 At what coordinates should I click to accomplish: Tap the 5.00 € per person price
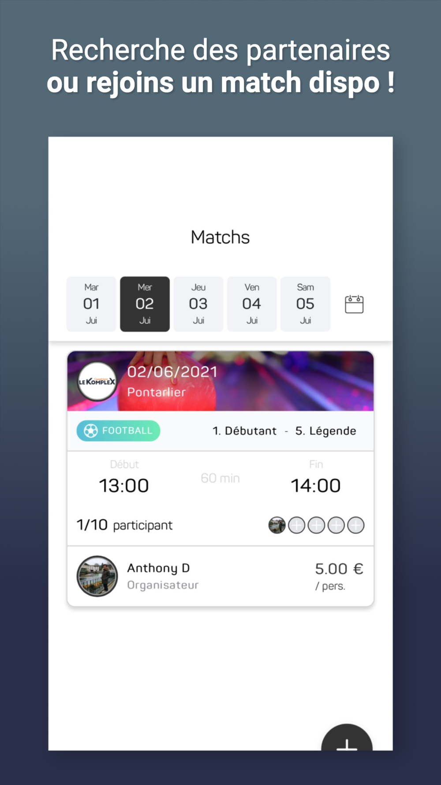[x=339, y=576]
